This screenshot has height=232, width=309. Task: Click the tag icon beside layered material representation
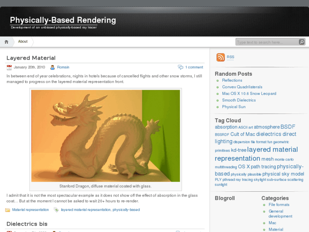(56, 210)
